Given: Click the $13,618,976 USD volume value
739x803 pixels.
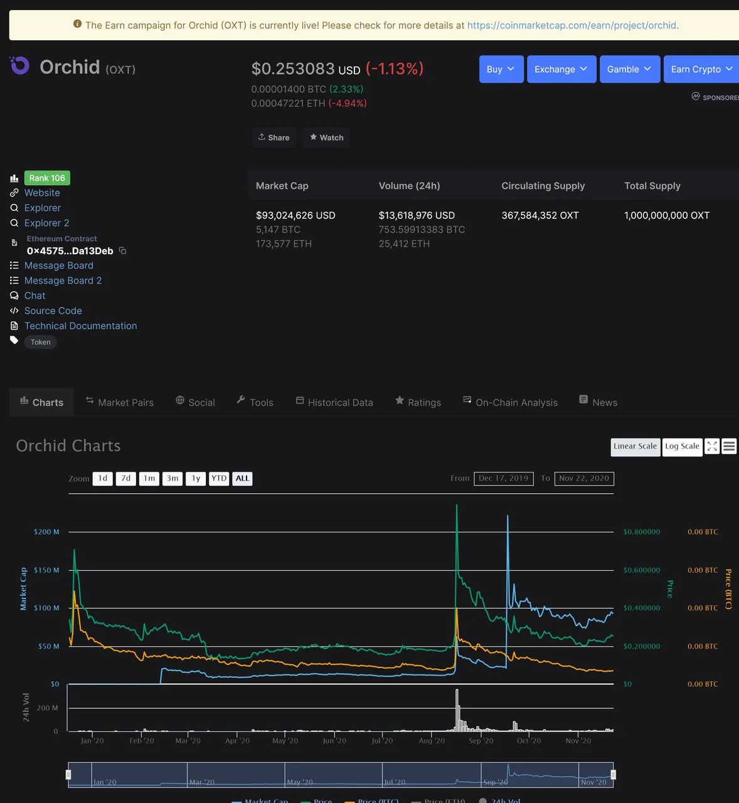Looking at the screenshot, I should point(417,215).
